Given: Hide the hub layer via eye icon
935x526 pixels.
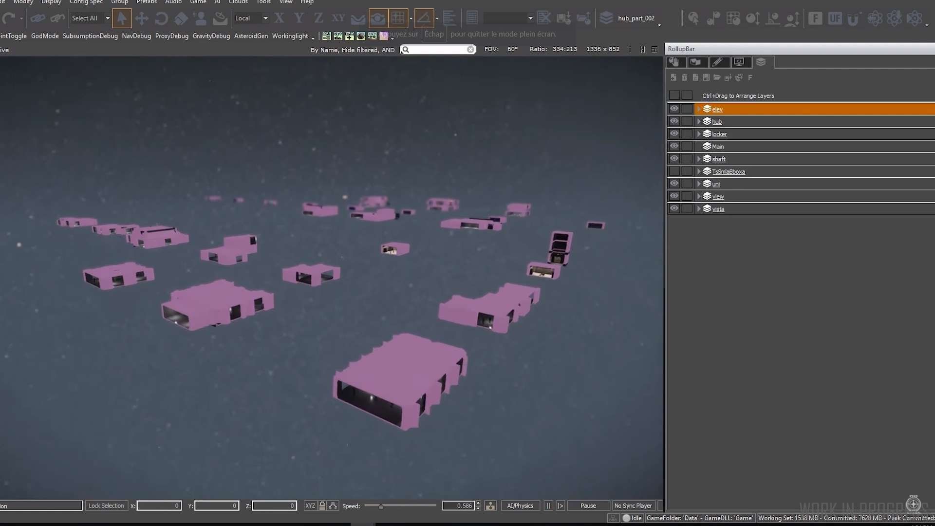Looking at the screenshot, I should (674, 121).
